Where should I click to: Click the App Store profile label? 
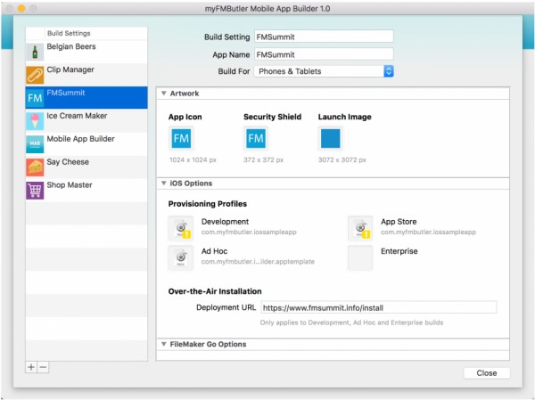(399, 222)
